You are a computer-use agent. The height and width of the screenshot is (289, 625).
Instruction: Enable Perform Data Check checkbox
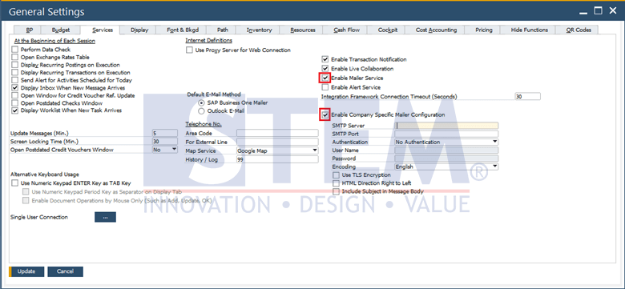(x=15, y=50)
